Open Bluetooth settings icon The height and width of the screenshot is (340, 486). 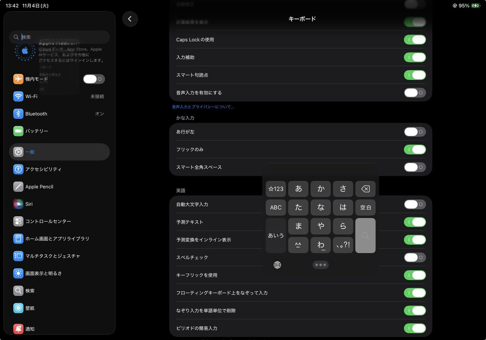click(18, 114)
